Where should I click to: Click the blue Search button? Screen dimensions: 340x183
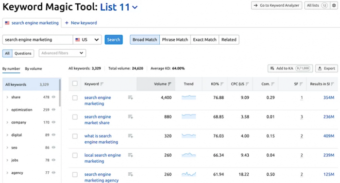click(114, 40)
